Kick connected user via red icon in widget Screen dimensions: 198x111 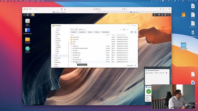(166, 73)
